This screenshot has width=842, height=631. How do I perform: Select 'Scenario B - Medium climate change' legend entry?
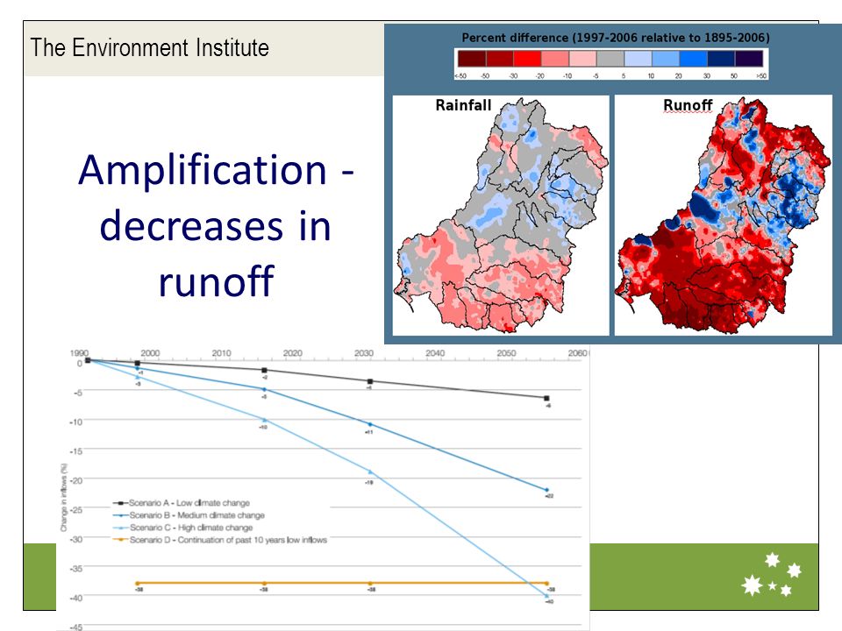click(x=189, y=515)
